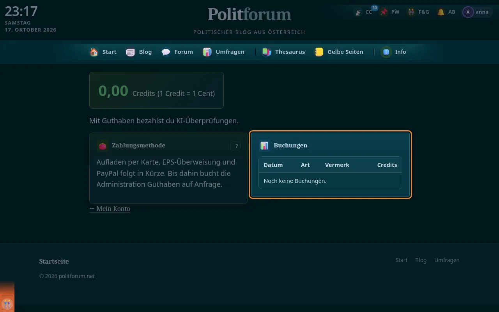Screen dimensions: 499x312
Task: Click the bell AB notifications icon
Action: pyautogui.click(x=441, y=12)
